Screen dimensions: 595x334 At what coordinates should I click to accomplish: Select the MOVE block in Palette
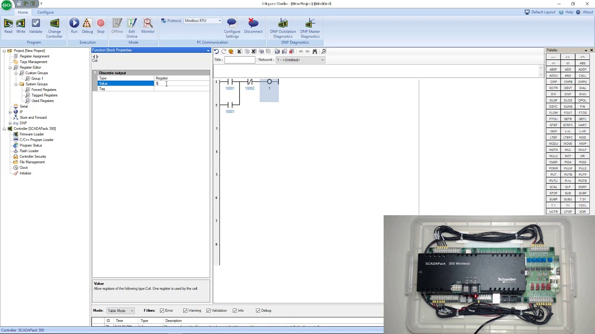(568, 144)
